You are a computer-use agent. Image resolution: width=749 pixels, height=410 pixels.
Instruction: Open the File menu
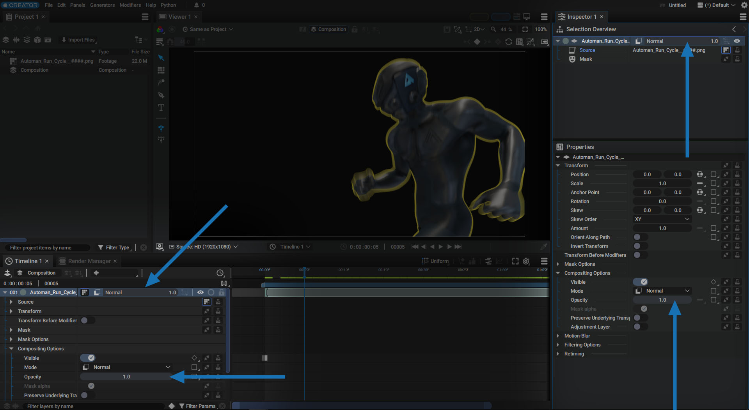click(x=49, y=5)
